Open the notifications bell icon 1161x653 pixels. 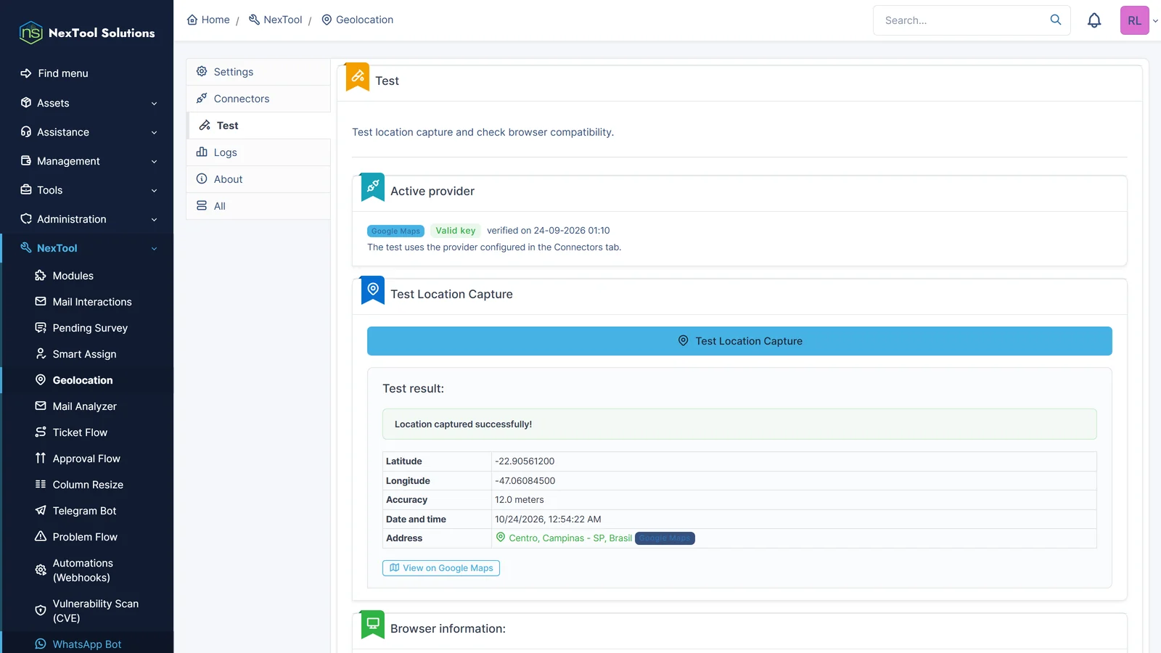[1094, 20]
